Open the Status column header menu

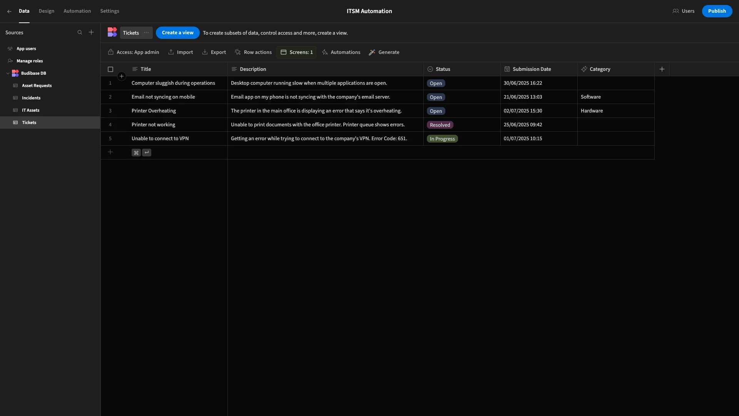coord(462,69)
